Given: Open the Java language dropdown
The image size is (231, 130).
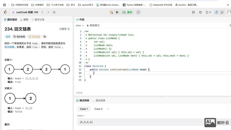Looking at the screenshot, I should coord(80,25).
